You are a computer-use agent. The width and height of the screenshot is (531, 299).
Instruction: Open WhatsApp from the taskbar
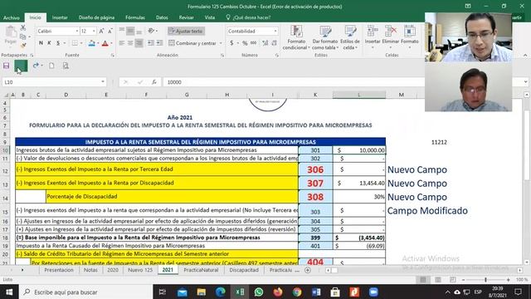(259, 292)
